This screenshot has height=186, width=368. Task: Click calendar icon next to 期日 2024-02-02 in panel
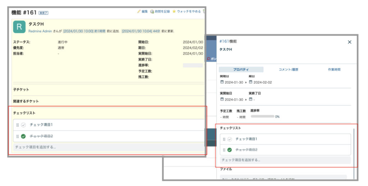(x=250, y=82)
